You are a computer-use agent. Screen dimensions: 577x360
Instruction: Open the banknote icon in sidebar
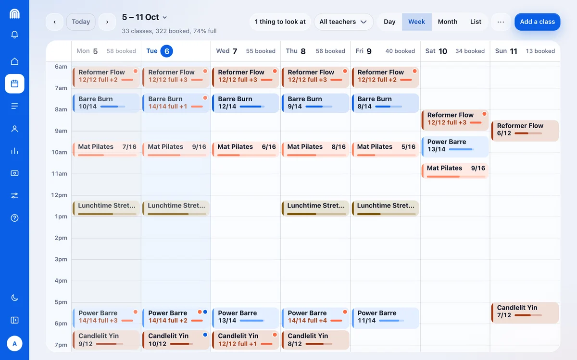pos(14,173)
